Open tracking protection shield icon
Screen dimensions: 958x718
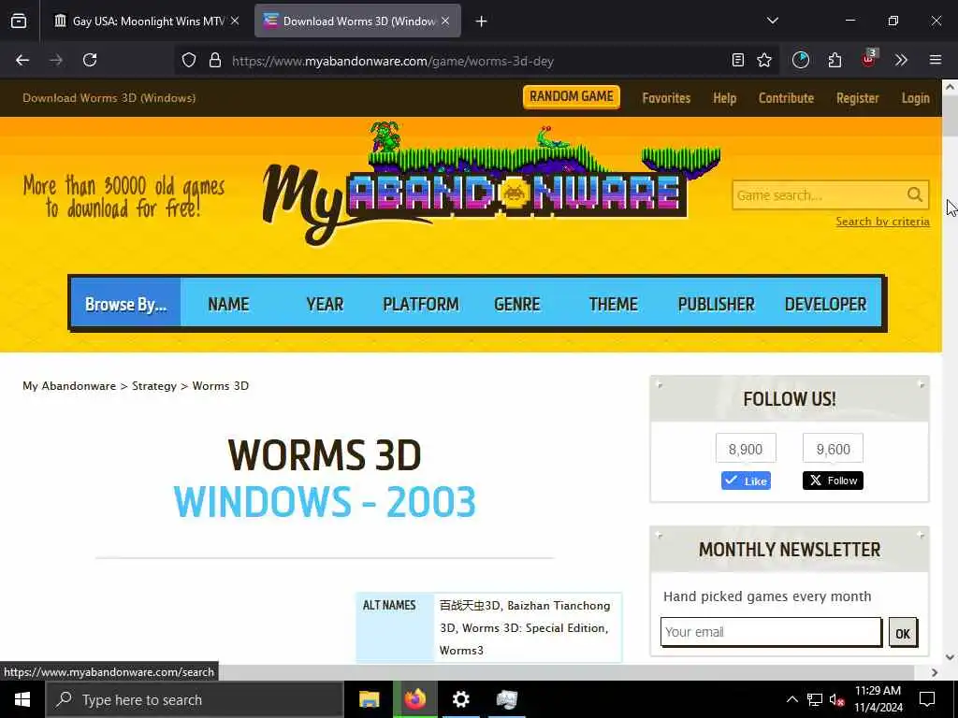coord(189,61)
